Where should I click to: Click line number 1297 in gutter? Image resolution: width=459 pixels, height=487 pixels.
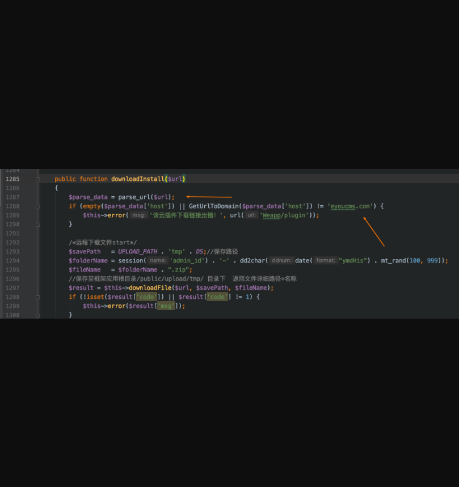click(12, 288)
